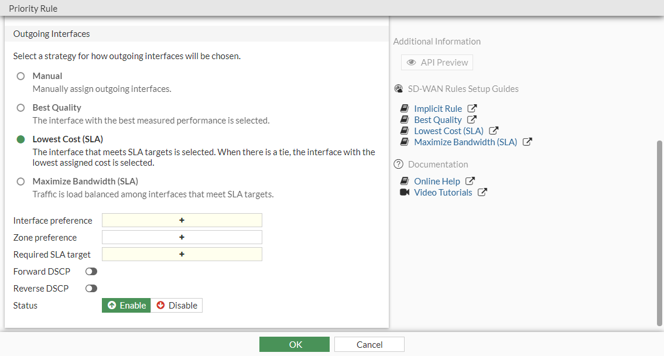Click external link icon next to Maximize Bandwidth (SLA)
Image resolution: width=664 pixels, height=356 pixels.
tap(527, 142)
